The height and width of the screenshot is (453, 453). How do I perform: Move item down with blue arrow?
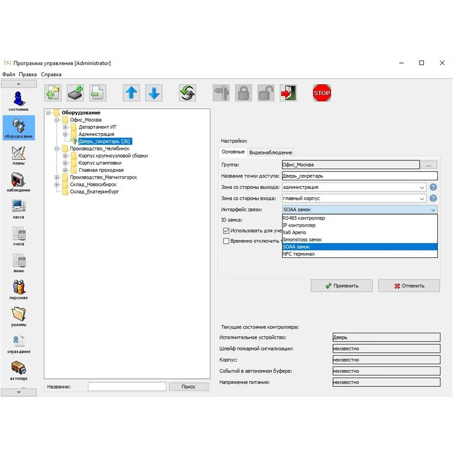coord(154,93)
